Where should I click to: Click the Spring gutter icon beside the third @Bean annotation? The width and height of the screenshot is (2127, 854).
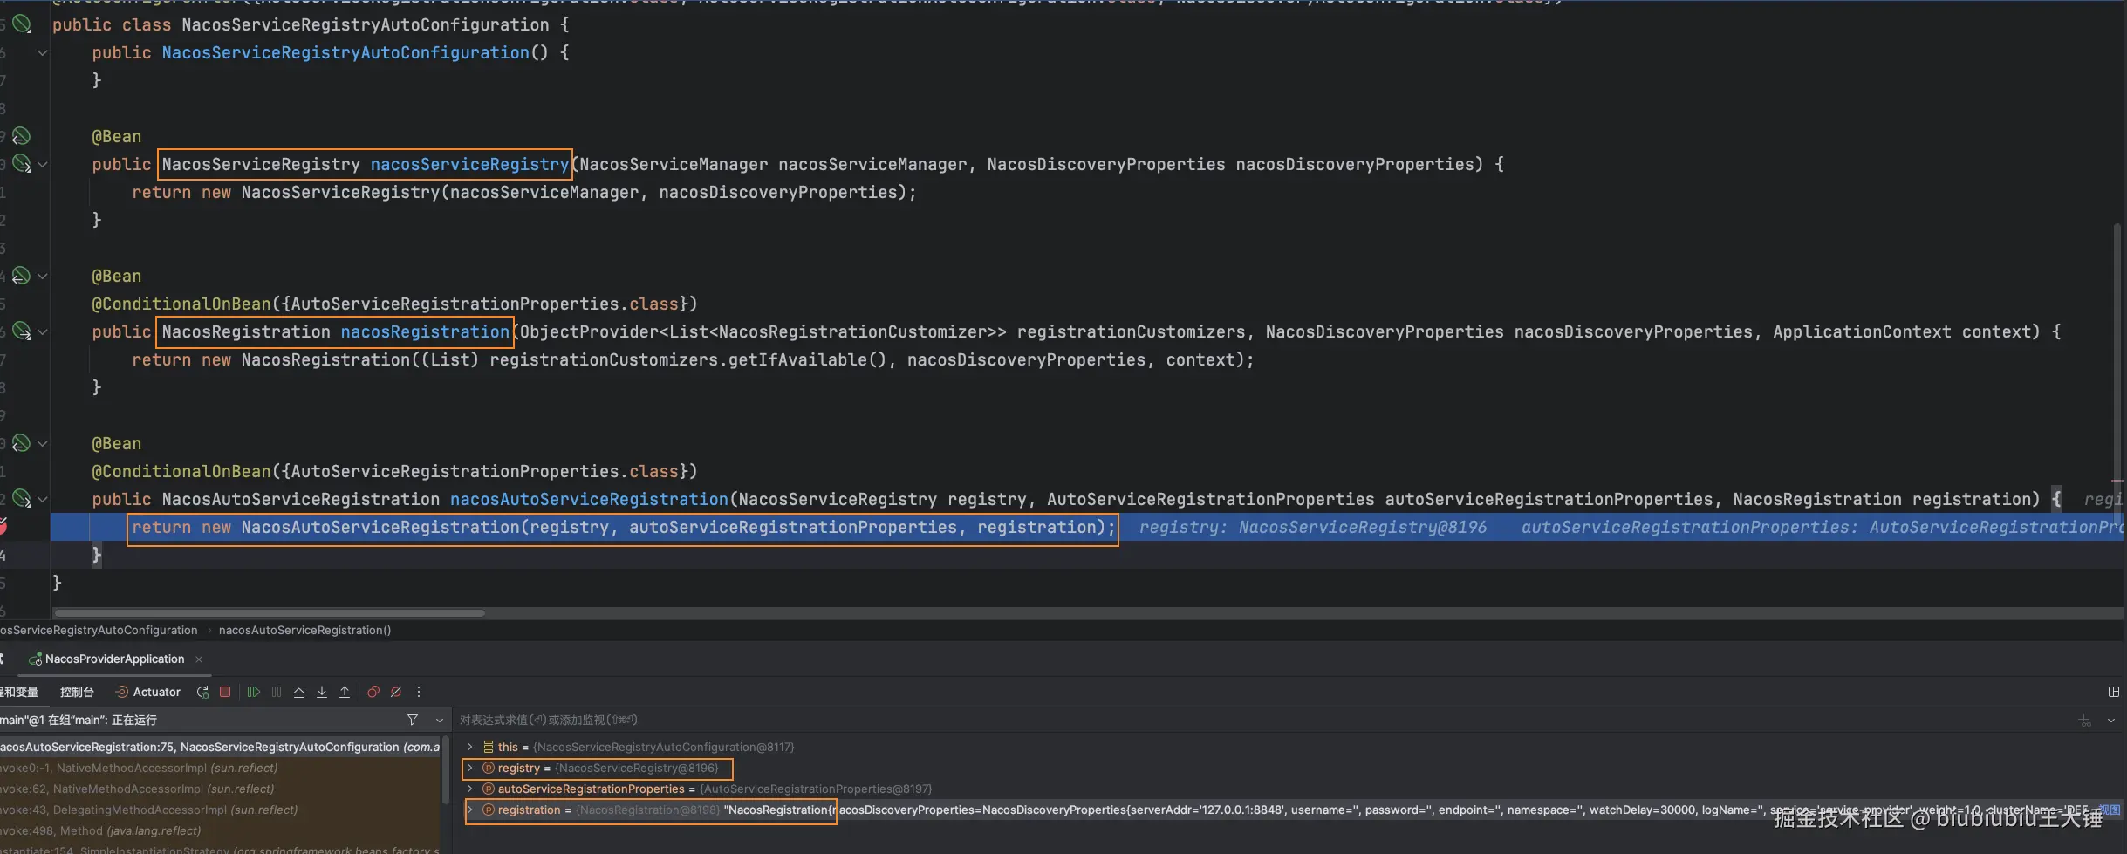pos(21,443)
